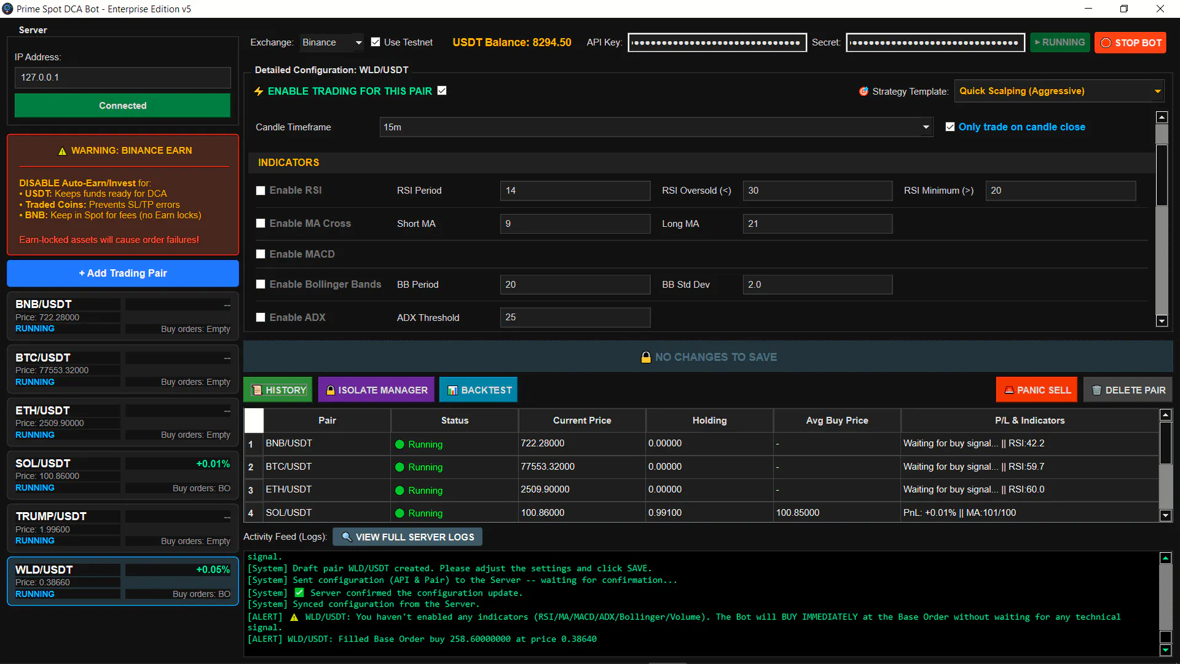Select the BTC/USDT pair card
This screenshot has height=664, width=1180.
pos(123,370)
